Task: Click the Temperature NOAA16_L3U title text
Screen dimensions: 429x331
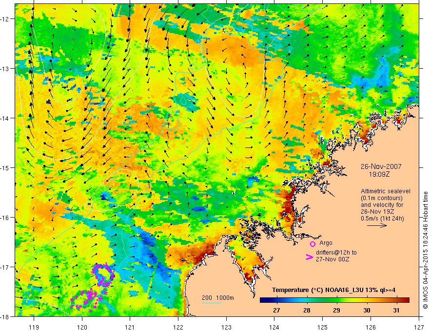Action: click(333, 290)
